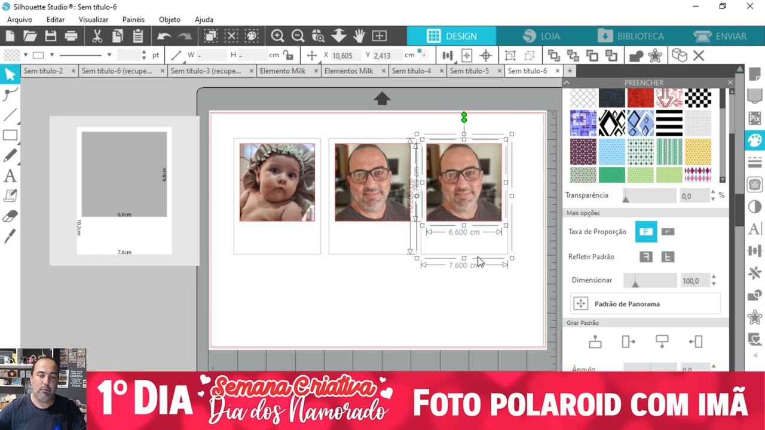Open the Fill palette panel icon
This screenshot has width=765, height=430.
755,140
